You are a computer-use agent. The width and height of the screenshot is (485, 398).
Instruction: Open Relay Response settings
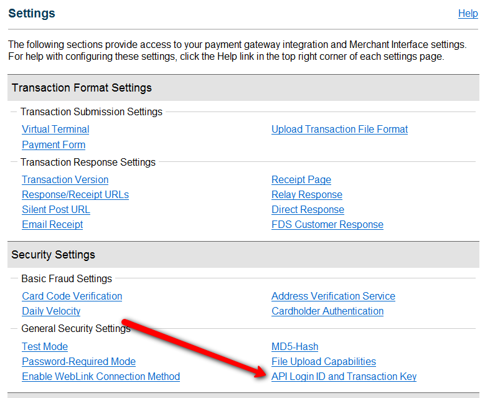[307, 195]
